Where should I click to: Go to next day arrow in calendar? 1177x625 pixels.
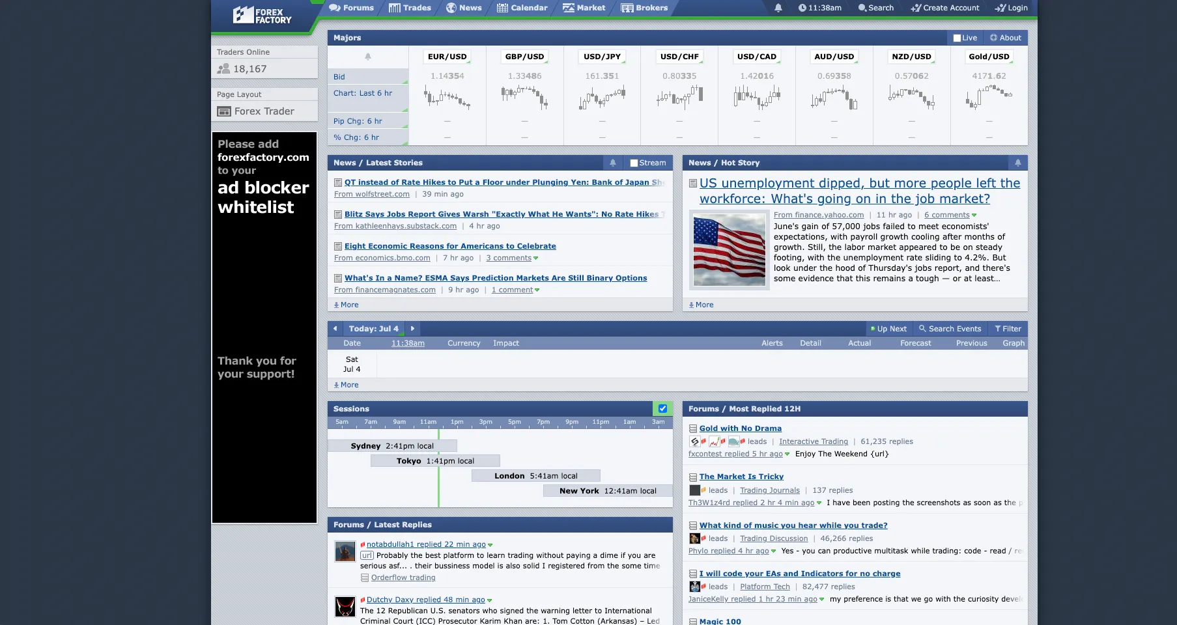click(412, 329)
